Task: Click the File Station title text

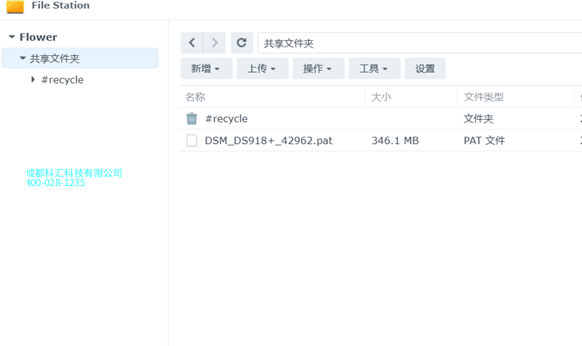Action: 60,5
